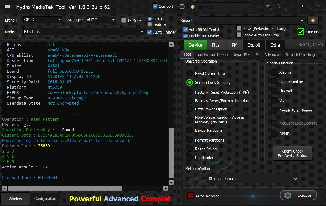This screenshot has height=206, width=326.
Task: Select Factory Reset/Format Userdata
Action: (189, 101)
